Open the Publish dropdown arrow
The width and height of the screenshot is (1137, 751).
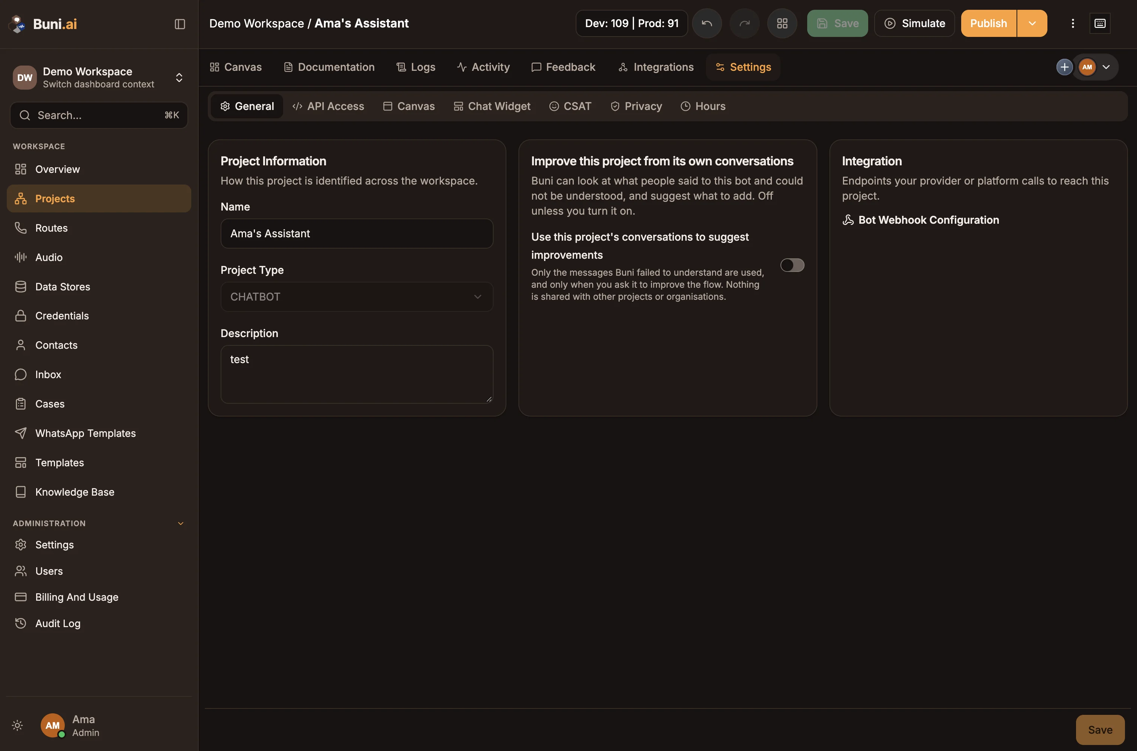coord(1032,23)
